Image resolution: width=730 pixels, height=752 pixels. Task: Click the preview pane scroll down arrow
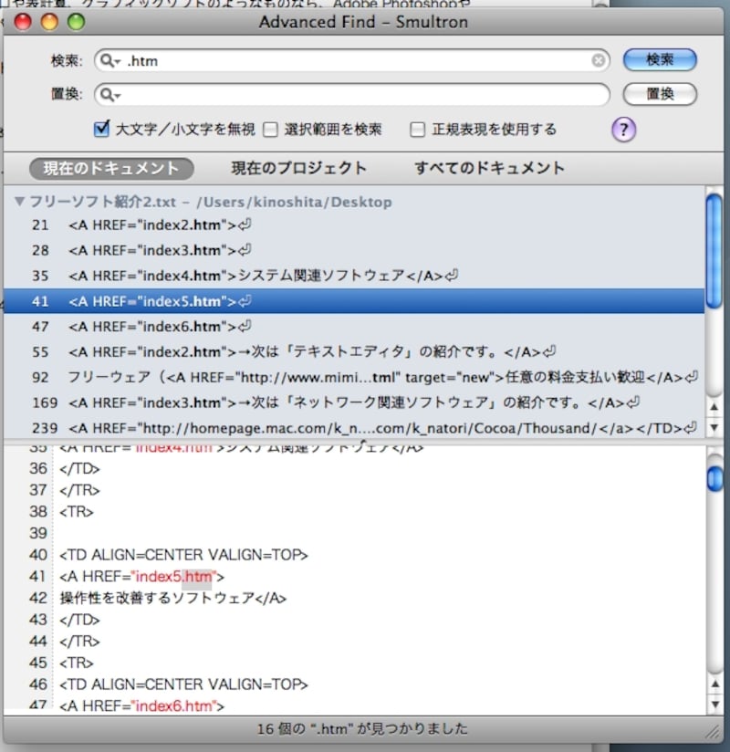tap(714, 704)
